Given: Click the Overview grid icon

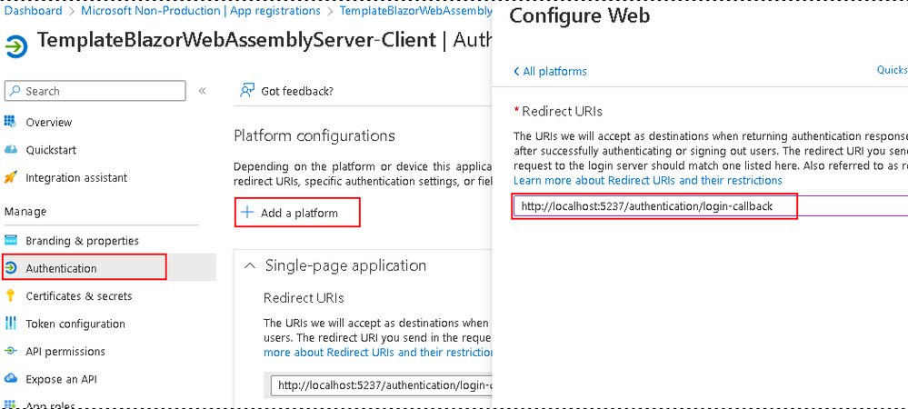Looking at the screenshot, I should tap(10, 122).
